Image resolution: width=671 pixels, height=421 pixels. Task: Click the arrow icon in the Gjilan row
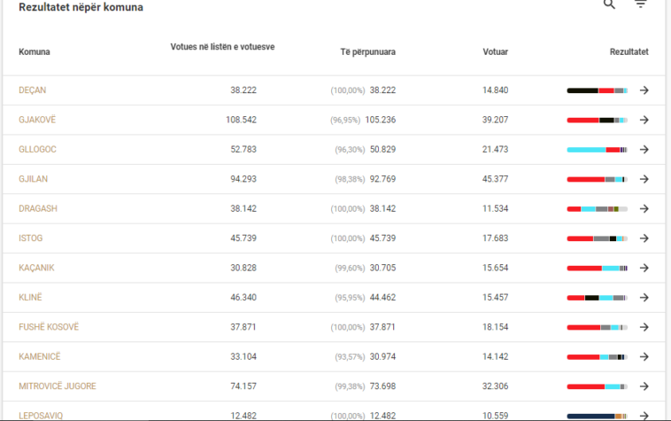(x=644, y=179)
